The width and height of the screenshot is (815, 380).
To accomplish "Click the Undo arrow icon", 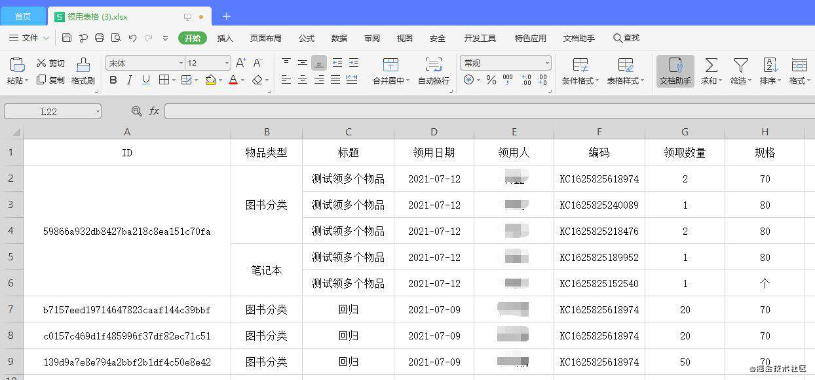I will (132, 38).
